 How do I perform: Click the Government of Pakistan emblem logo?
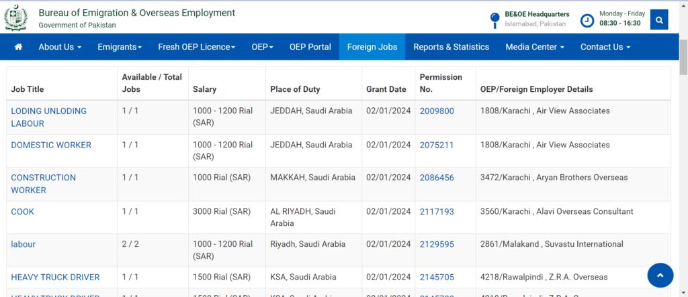(x=16, y=17)
